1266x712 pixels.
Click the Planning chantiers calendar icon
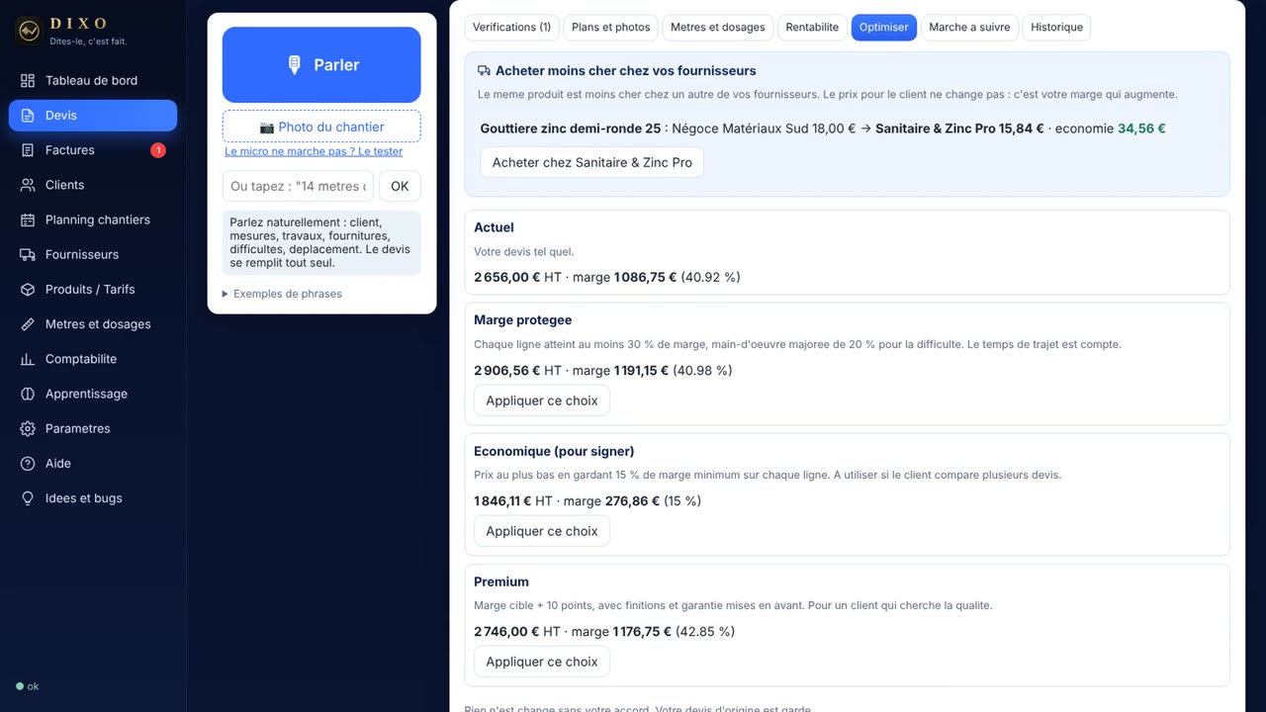28,220
